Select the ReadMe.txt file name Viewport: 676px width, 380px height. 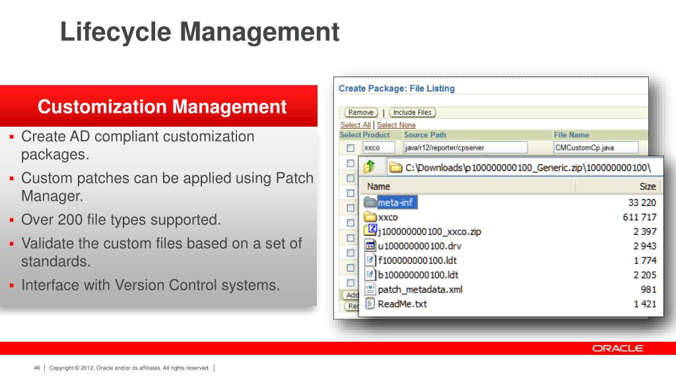coord(402,303)
